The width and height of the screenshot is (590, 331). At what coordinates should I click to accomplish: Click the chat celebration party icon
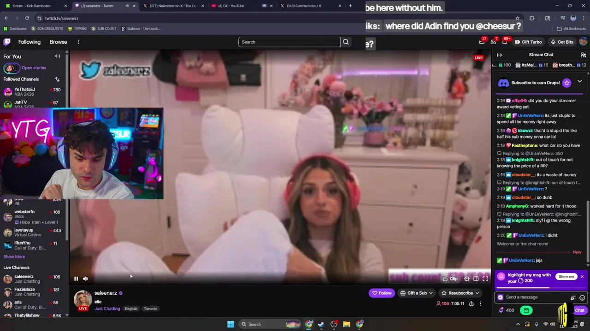point(573,297)
